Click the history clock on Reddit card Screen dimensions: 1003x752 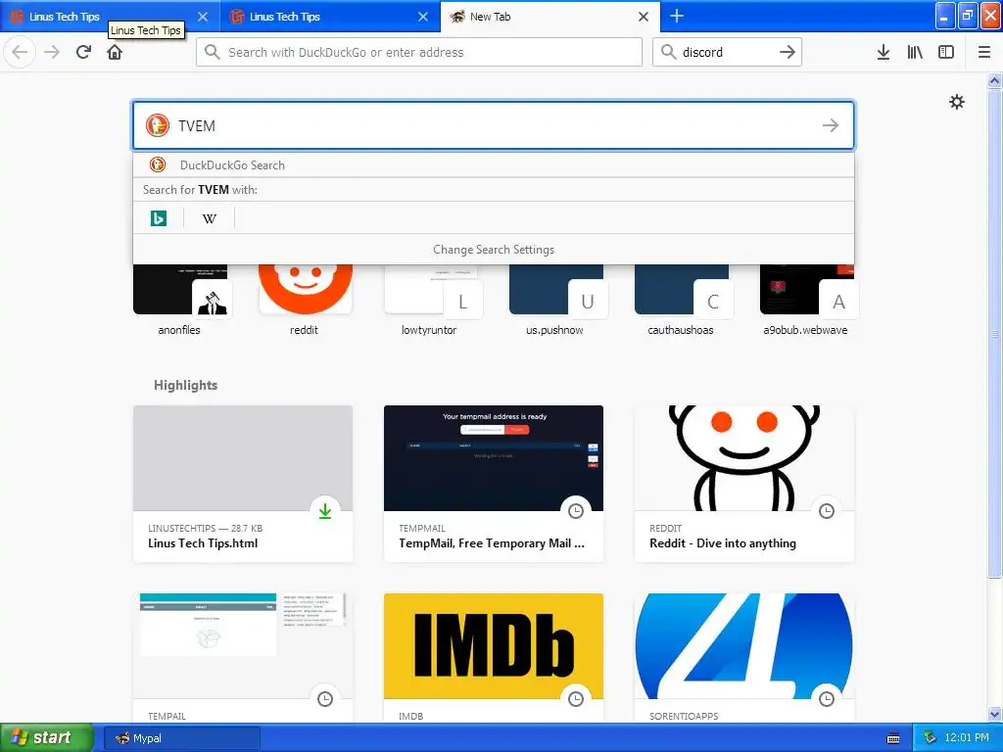[827, 511]
